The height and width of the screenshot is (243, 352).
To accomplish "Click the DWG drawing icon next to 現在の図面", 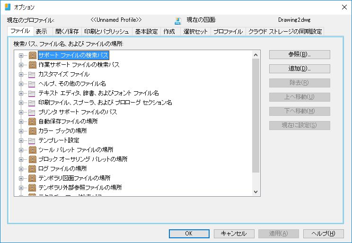I will tap(178, 21).
